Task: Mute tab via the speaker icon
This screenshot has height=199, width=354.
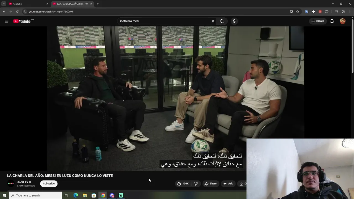Action: click(87, 4)
